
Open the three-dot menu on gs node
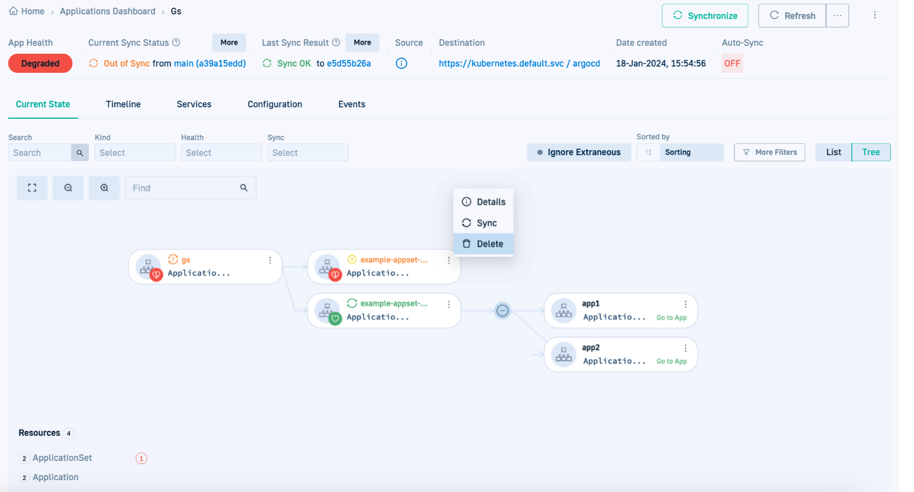tap(270, 261)
